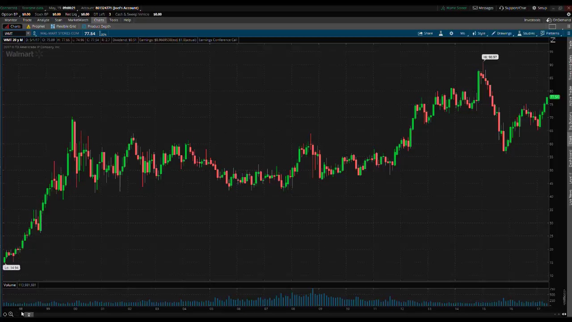Expand the symbol dropdown arrow
572x322 pixels.
coord(28,34)
